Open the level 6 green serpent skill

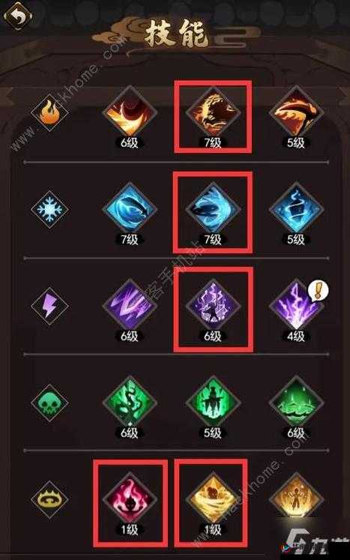[130, 403]
